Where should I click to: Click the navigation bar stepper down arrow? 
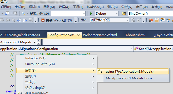point(39,43)
